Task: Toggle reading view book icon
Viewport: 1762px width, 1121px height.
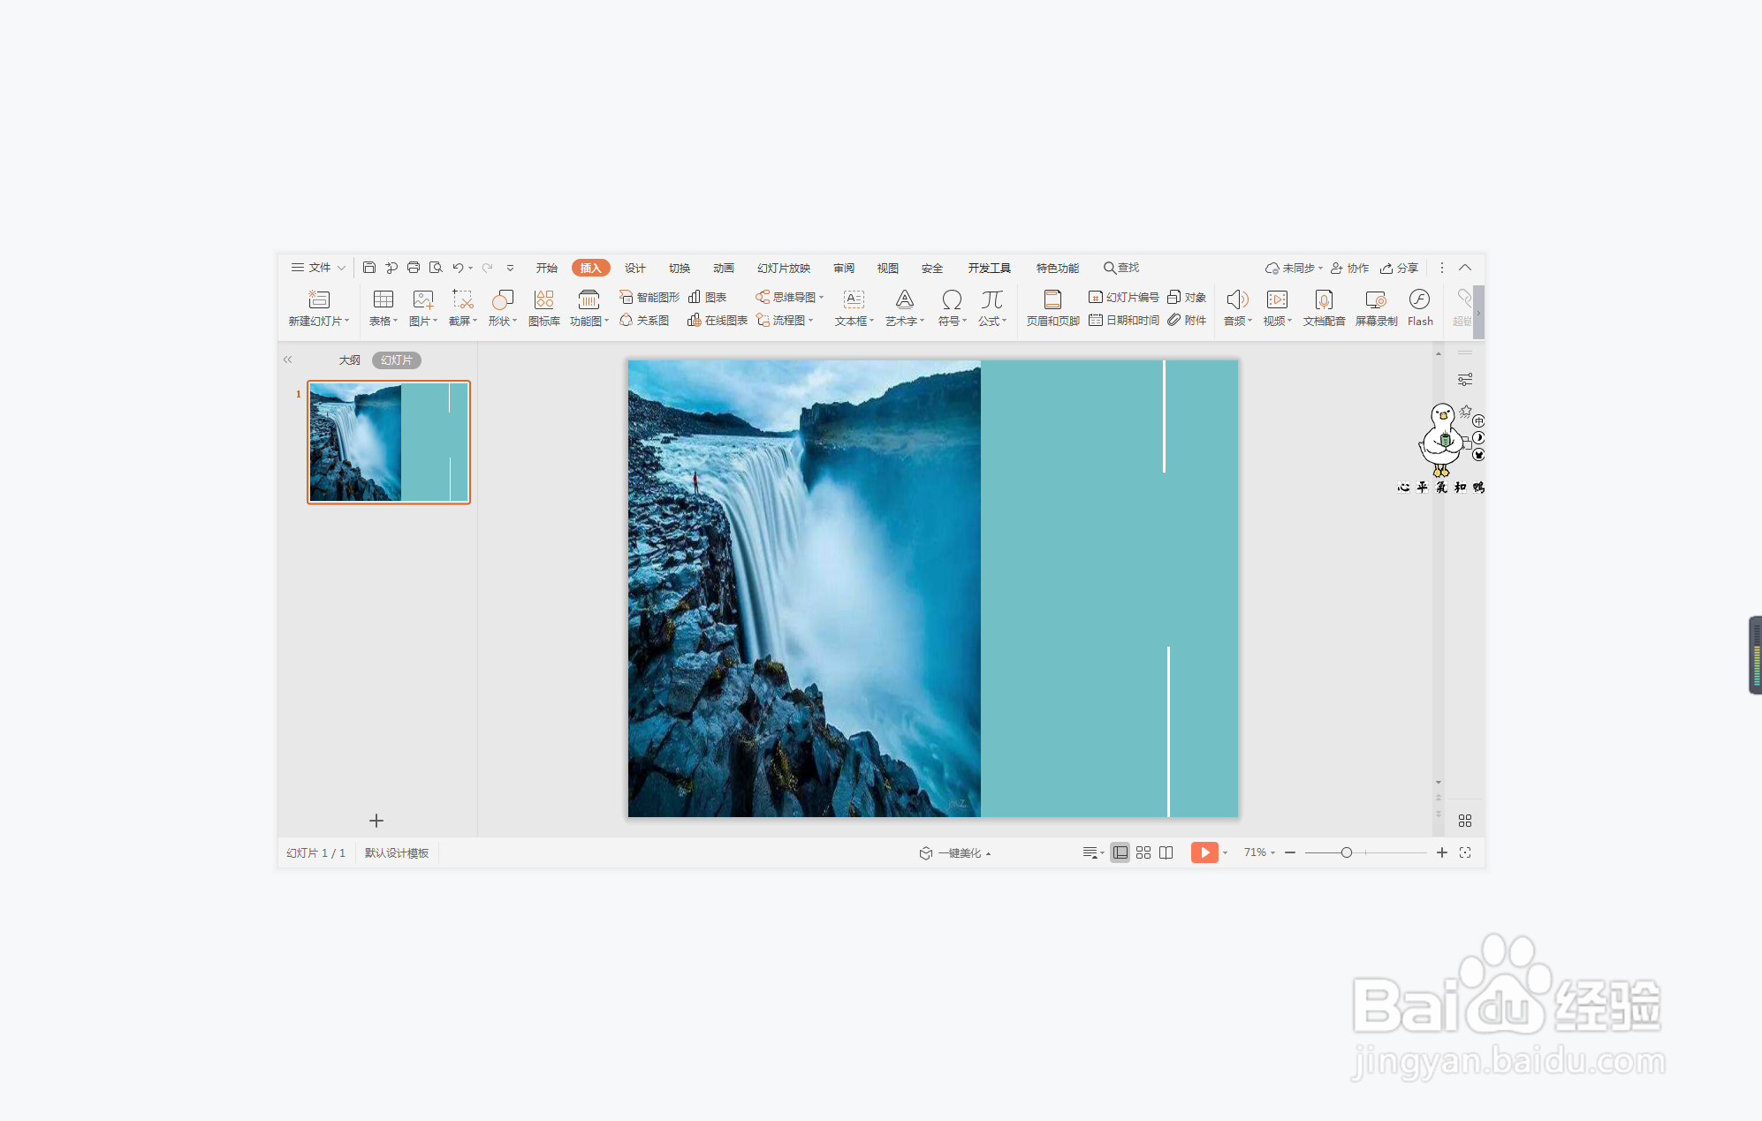Action: [x=1166, y=852]
